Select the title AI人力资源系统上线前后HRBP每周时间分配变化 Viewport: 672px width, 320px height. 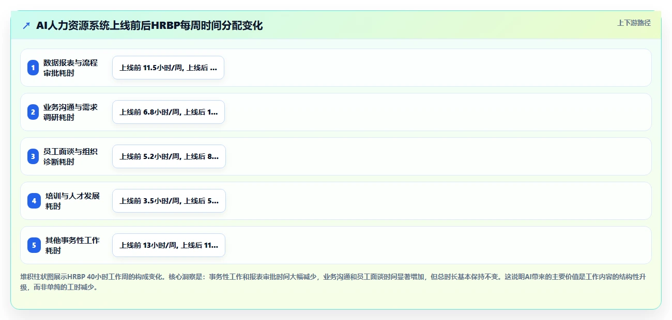coord(149,26)
